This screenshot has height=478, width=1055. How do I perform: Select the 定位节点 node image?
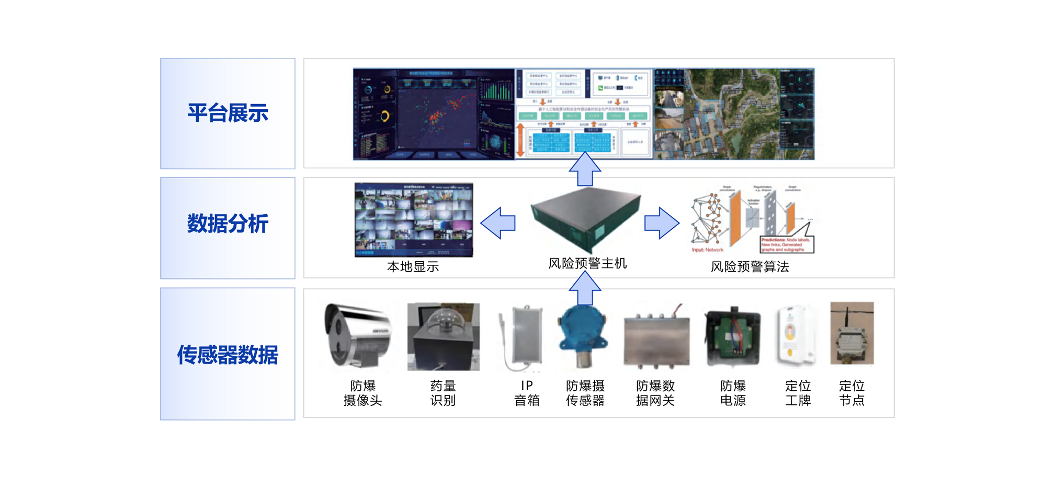(852, 333)
